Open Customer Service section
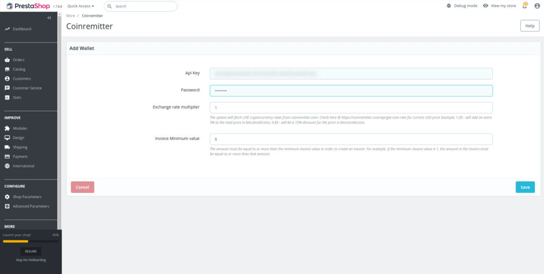This screenshot has height=274, width=544. pyautogui.click(x=27, y=88)
